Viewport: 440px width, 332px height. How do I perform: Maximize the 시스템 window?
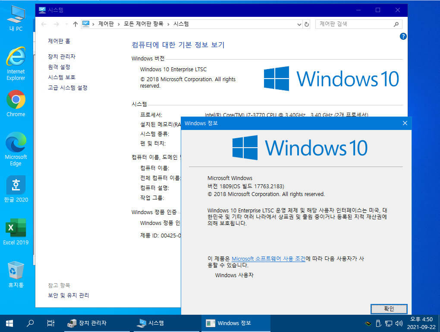(378, 10)
